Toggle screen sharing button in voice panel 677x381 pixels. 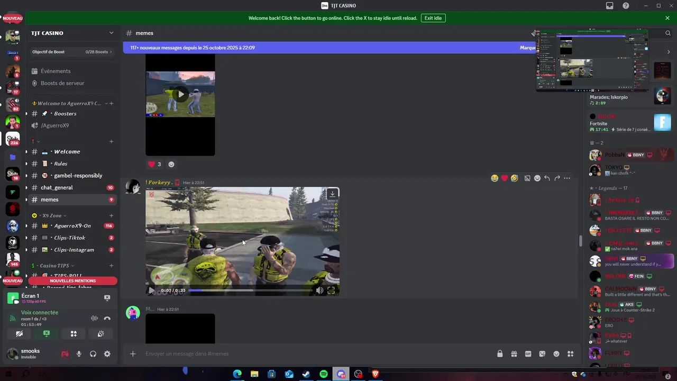(47, 334)
